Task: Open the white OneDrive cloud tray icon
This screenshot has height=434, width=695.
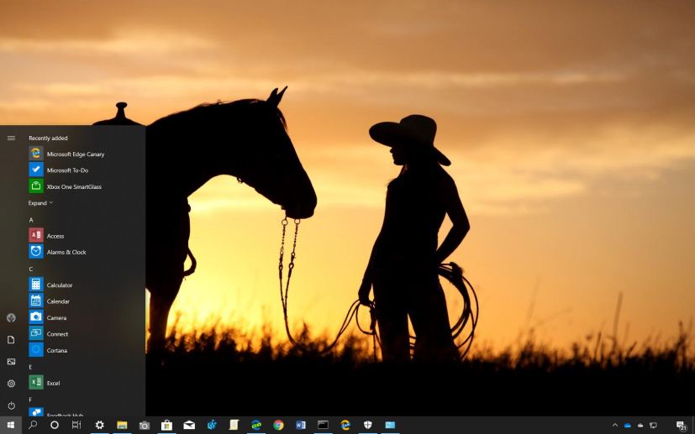Action: pos(640,425)
